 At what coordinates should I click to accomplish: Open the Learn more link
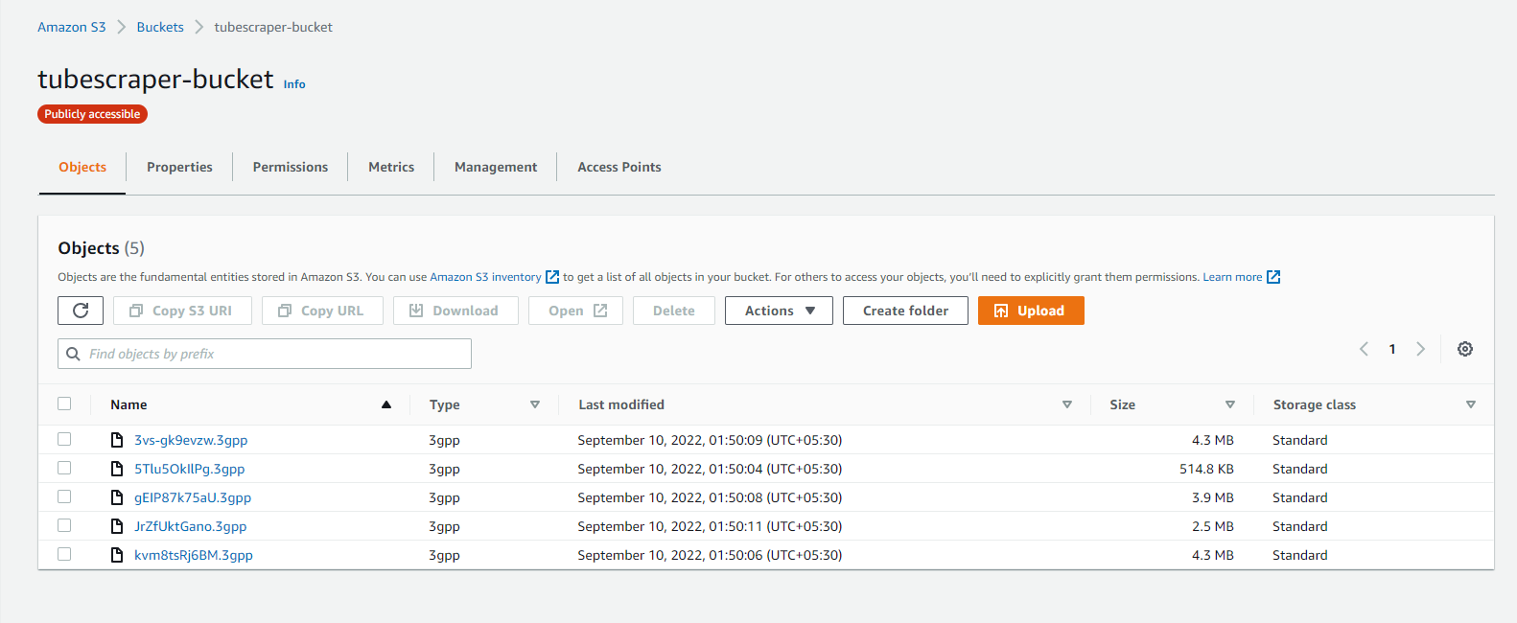click(1232, 277)
